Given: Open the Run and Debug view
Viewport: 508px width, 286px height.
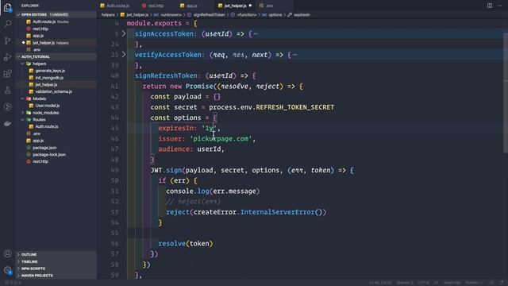Looking at the screenshot, I should pyautogui.click(x=7, y=57).
